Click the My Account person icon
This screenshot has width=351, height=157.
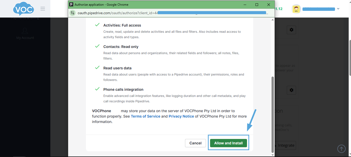click(25, 31)
